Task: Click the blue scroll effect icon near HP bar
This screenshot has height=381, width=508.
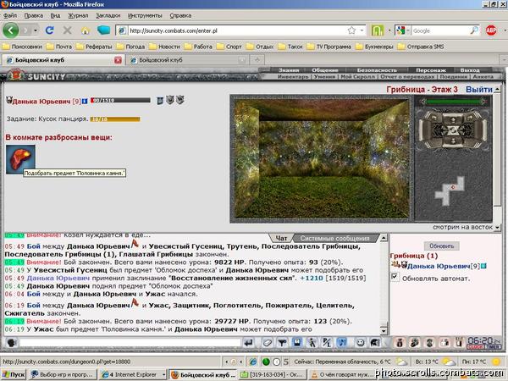Action: pyautogui.click(x=160, y=101)
